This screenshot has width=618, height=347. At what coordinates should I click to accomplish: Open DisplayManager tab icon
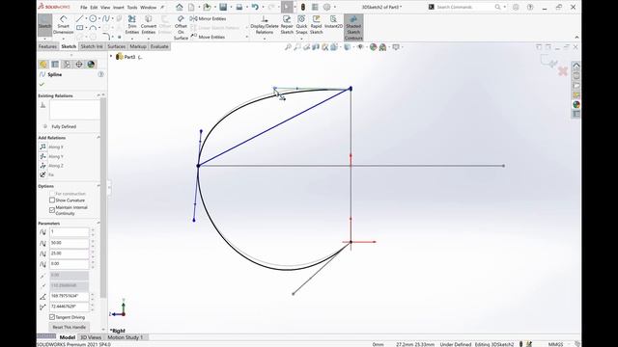tap(91, 65)
